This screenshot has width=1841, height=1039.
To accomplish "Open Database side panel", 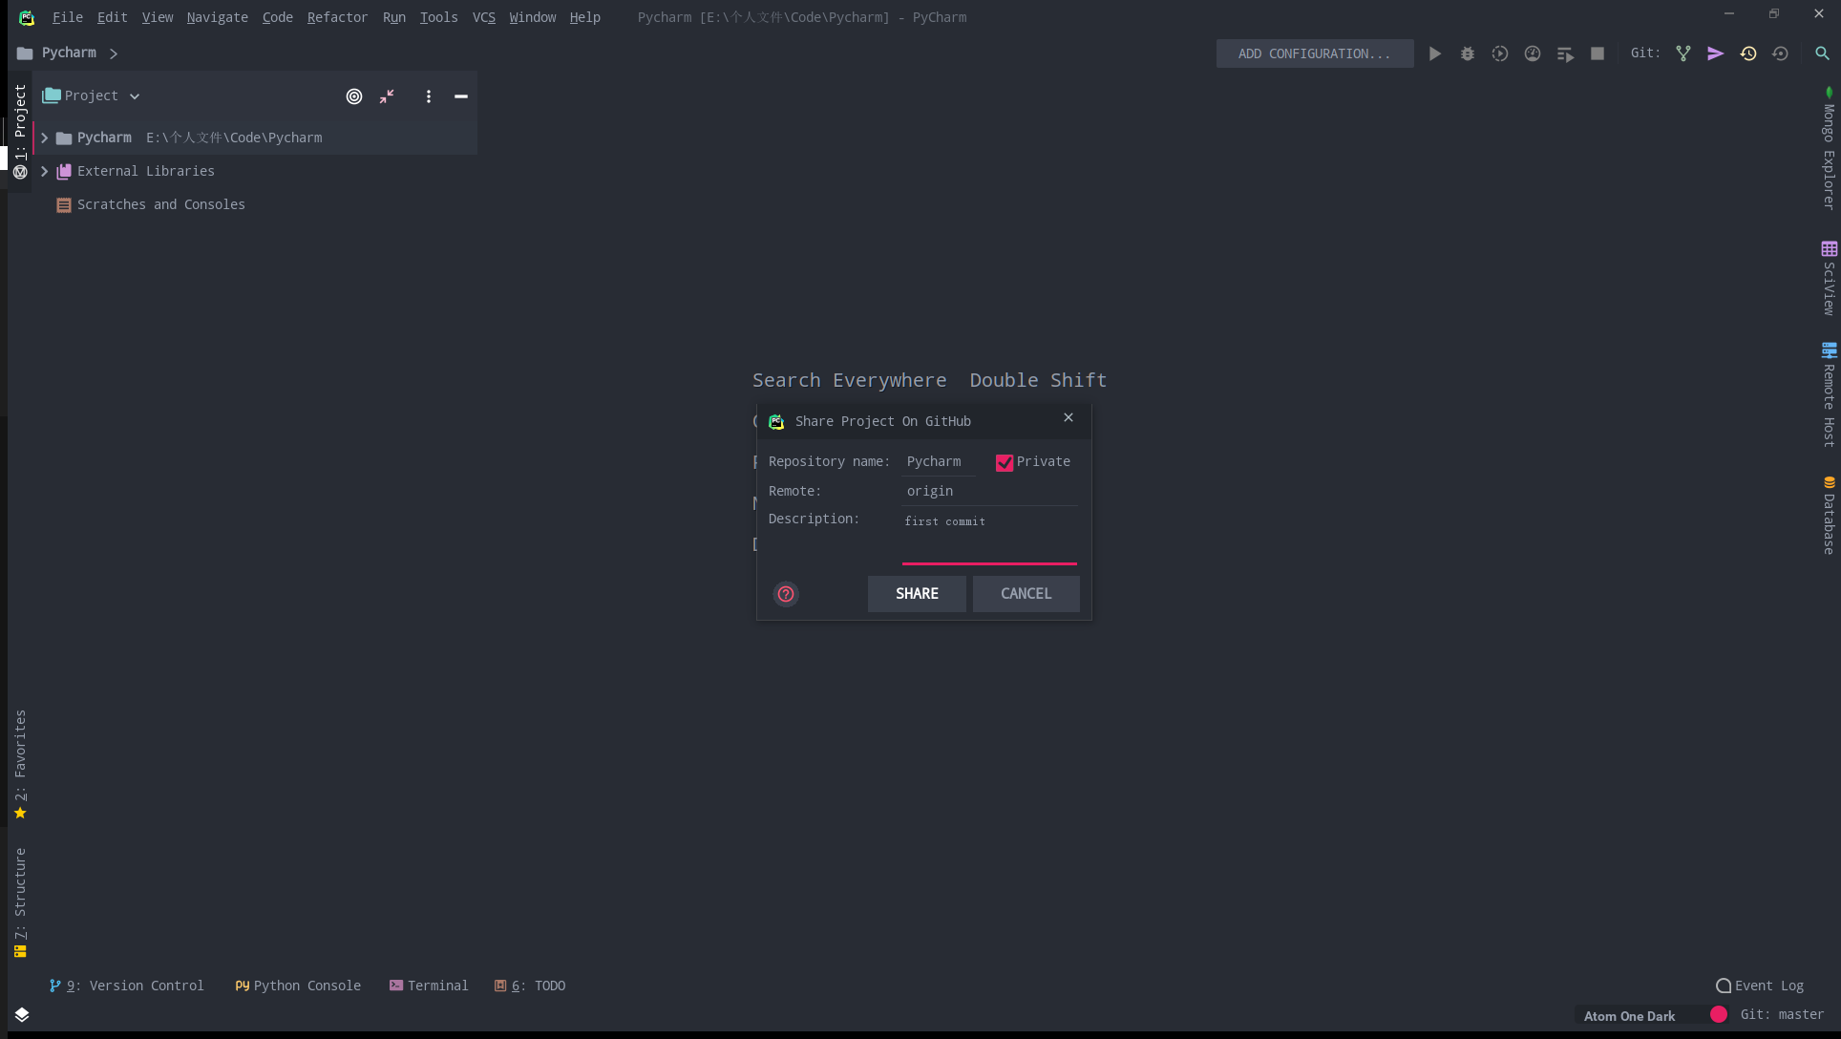I will [1829, 516].
